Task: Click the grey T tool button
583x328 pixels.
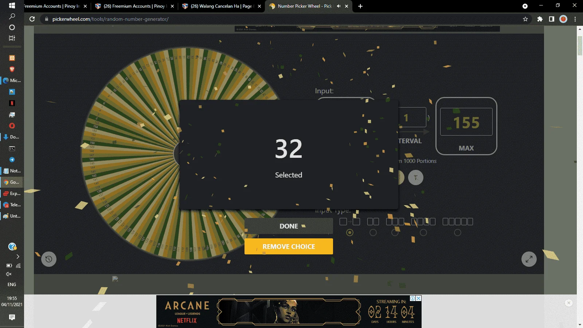Action: [x=415, y=177]
